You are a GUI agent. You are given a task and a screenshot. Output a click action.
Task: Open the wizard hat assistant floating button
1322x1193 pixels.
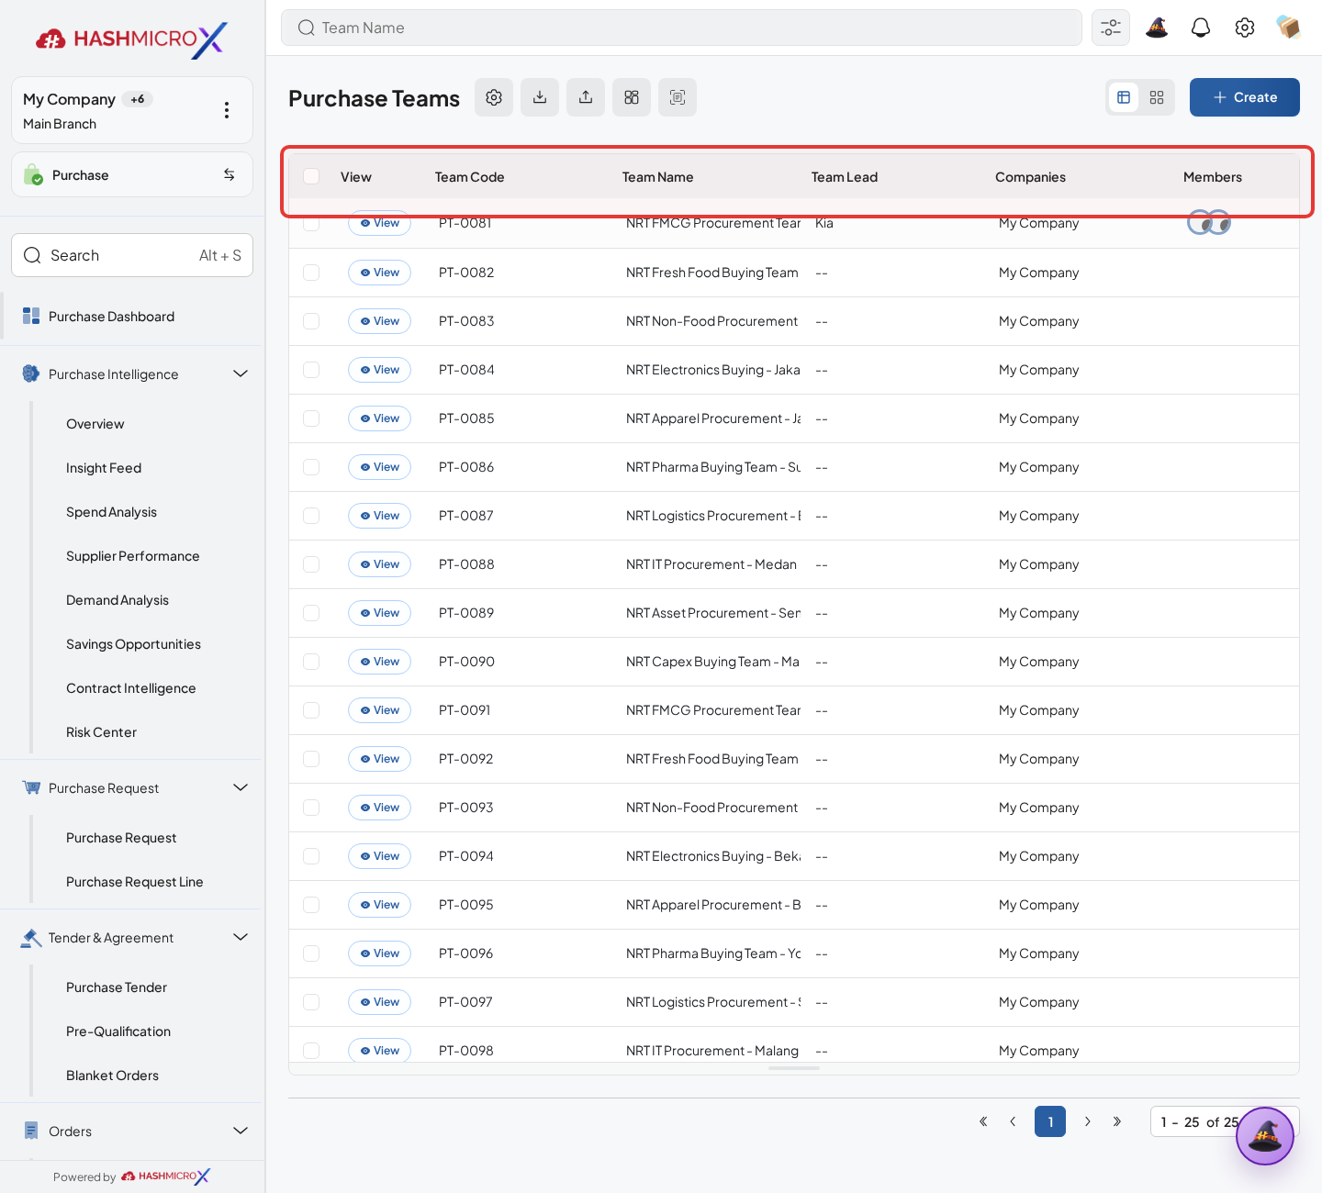click(x=1265, y=1136)
